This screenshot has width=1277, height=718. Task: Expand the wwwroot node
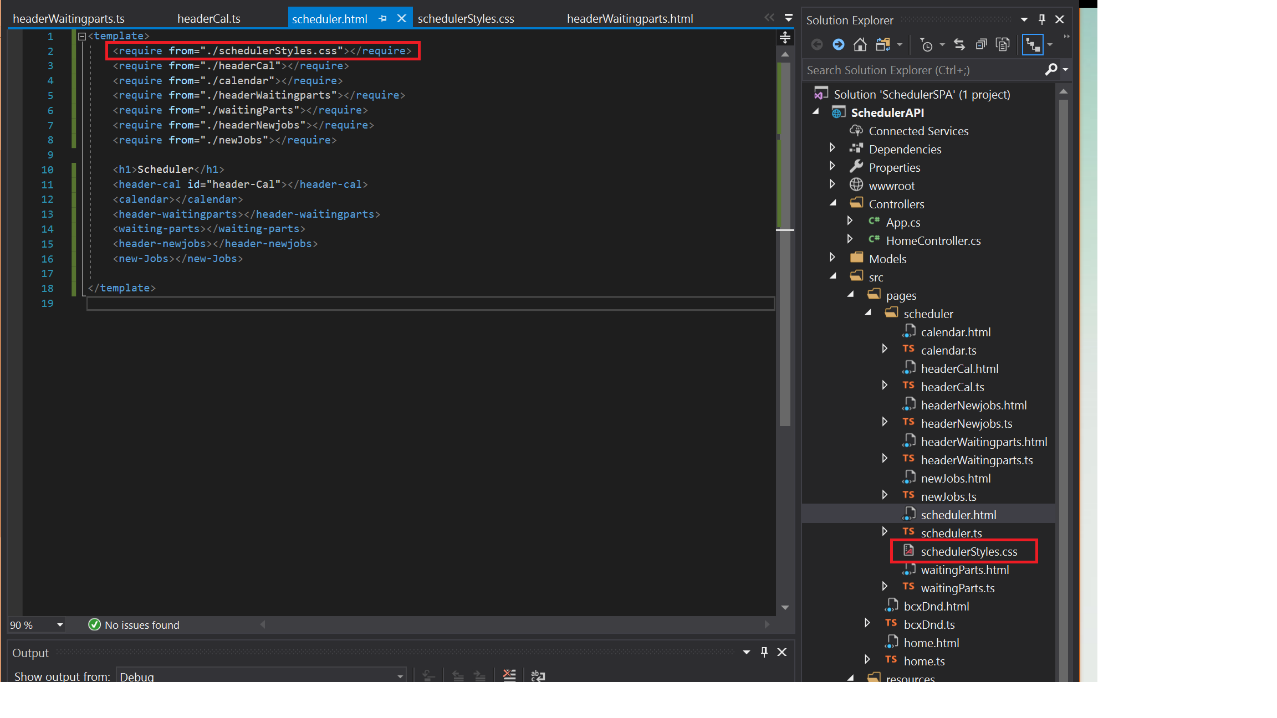pos(832,184)
